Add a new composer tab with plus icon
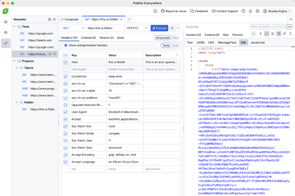The image size is (295, 196). tap(129, 19)
